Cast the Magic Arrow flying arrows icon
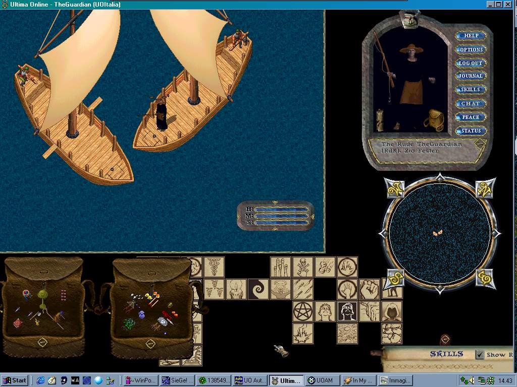The height and width of the screenshot is (387, 517). (303, 289)
